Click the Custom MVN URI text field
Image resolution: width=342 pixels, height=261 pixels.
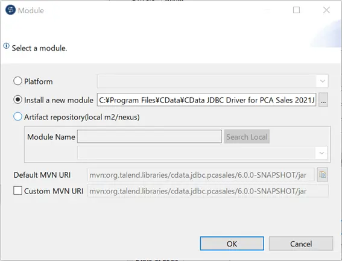point(207,191)
